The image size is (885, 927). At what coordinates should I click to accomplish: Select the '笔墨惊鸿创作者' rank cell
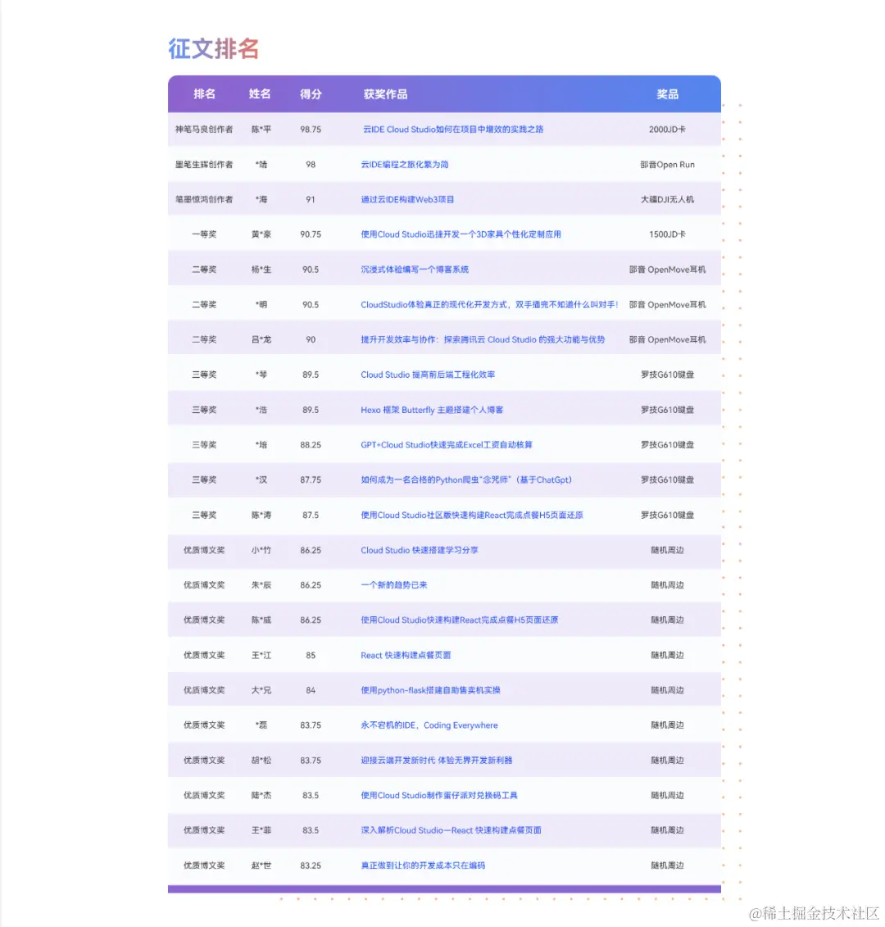tap(204, 200)
